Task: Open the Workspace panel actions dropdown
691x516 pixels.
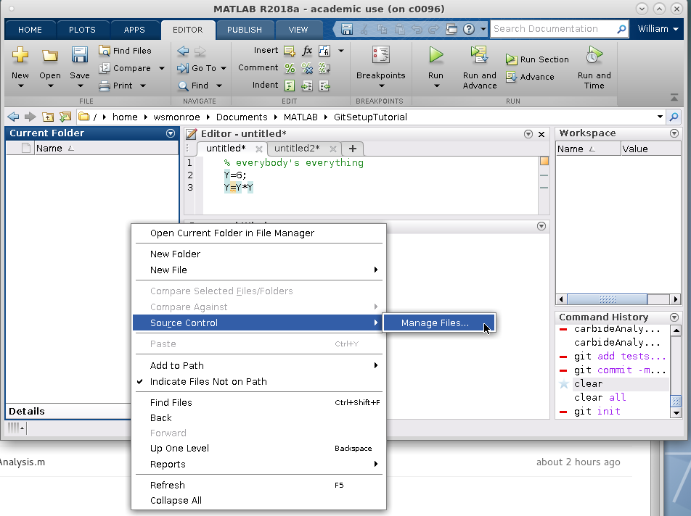Action: (674, 133)
